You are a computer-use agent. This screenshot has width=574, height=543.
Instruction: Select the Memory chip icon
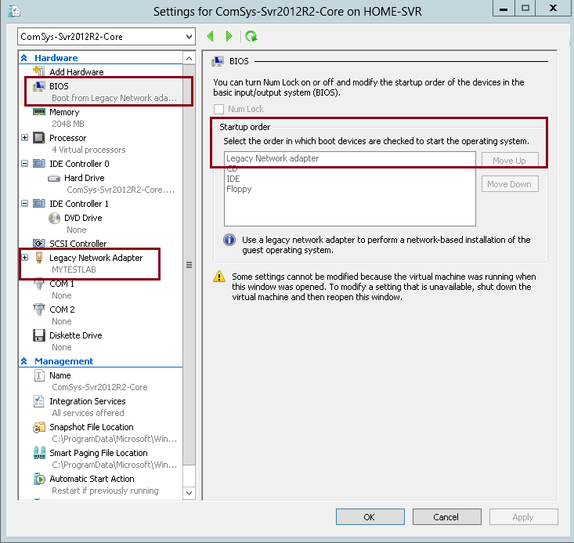point(39,112)
